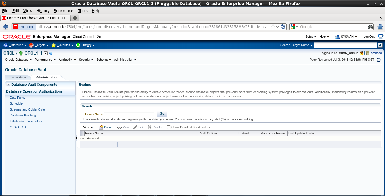
Task: Switch to the Home Page tab
Action: [18, 77]
